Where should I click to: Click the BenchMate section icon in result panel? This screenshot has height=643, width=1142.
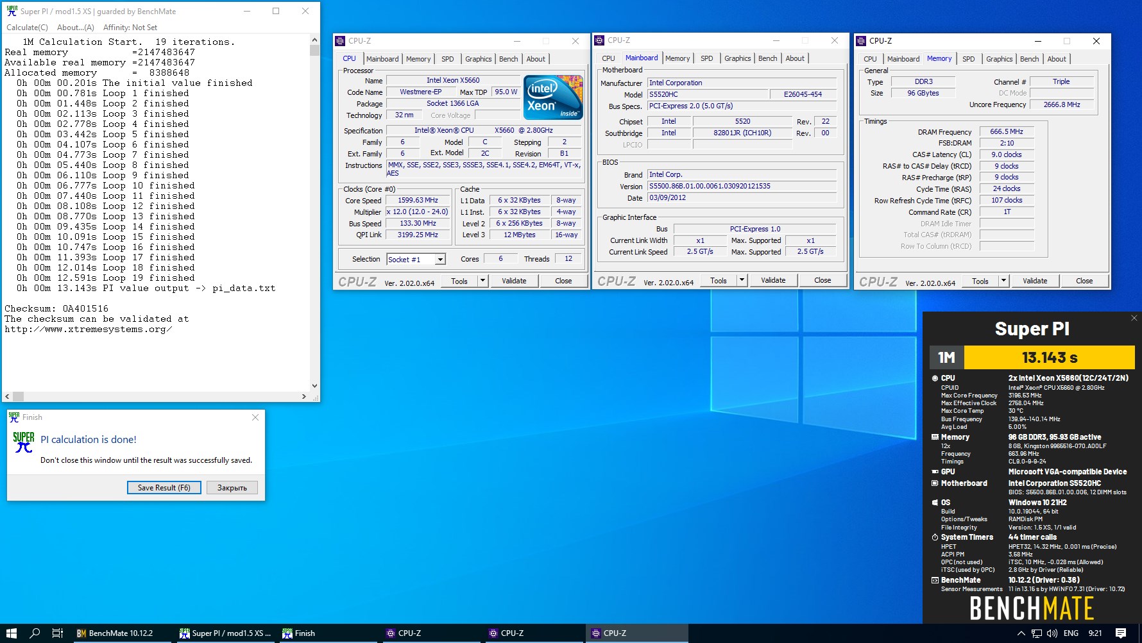point(935,580)
